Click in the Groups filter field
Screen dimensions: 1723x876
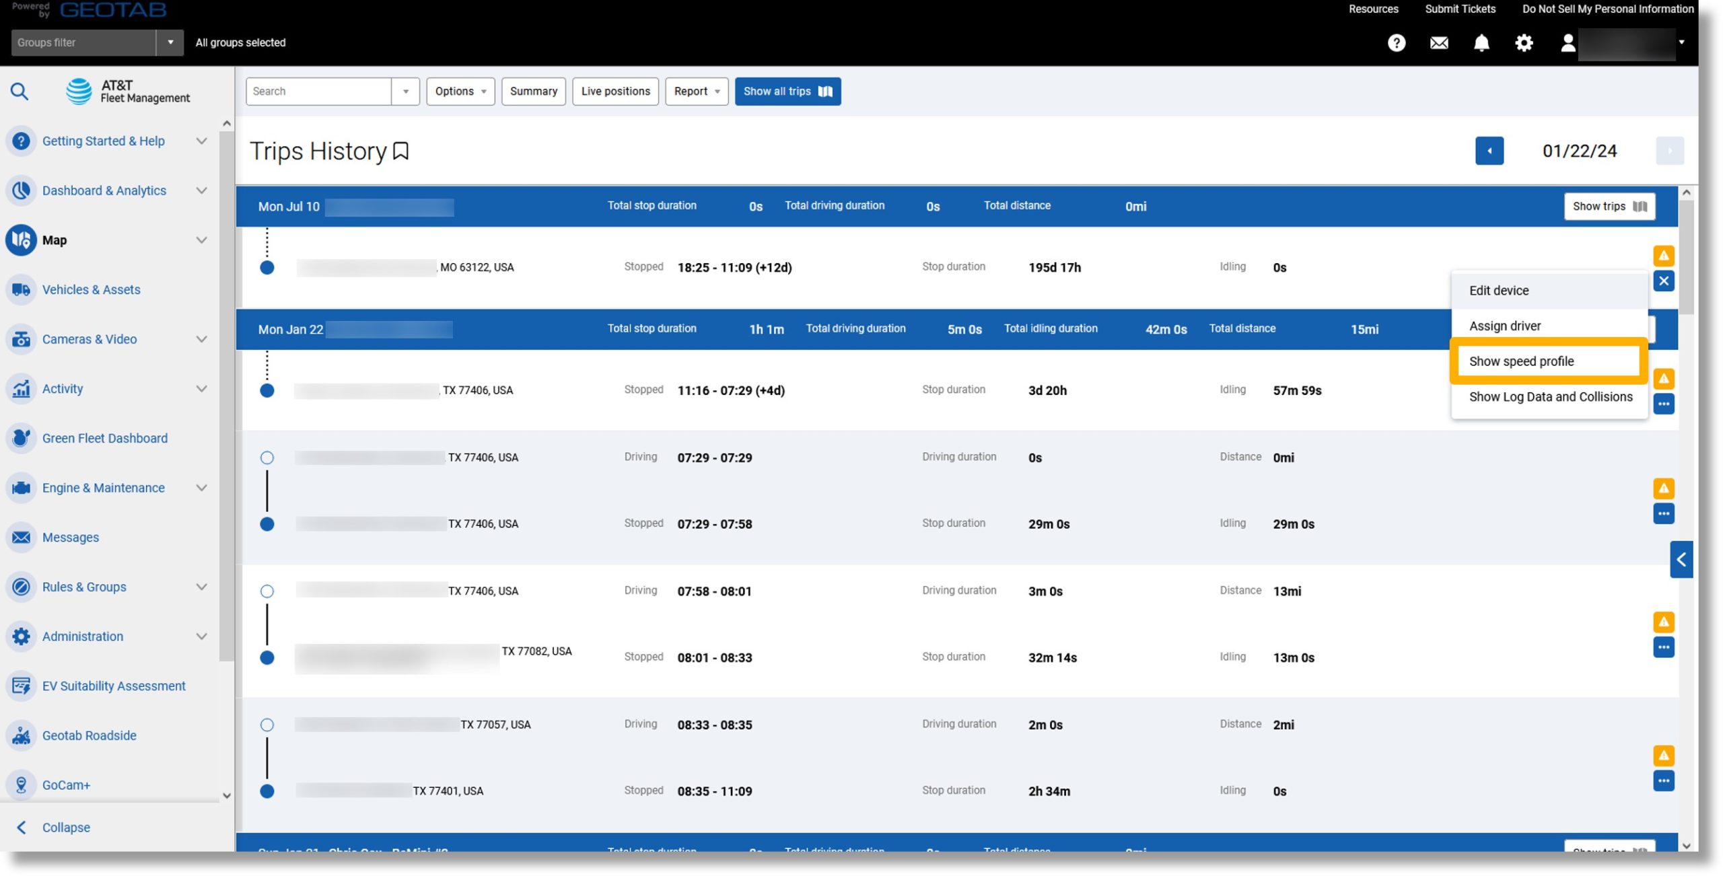point(83,42)
